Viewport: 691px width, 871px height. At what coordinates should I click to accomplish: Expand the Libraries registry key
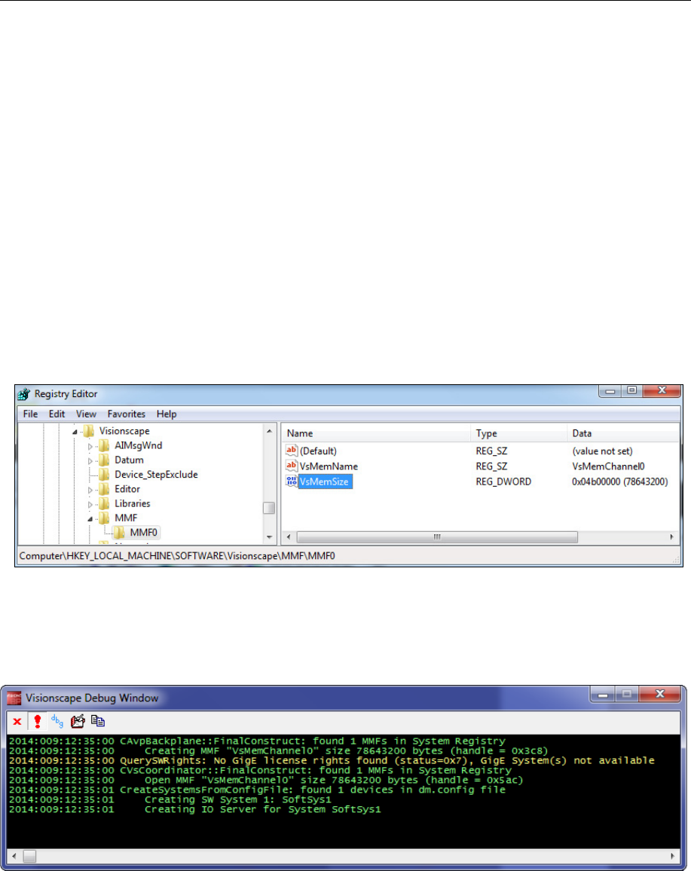coord(90,504)
